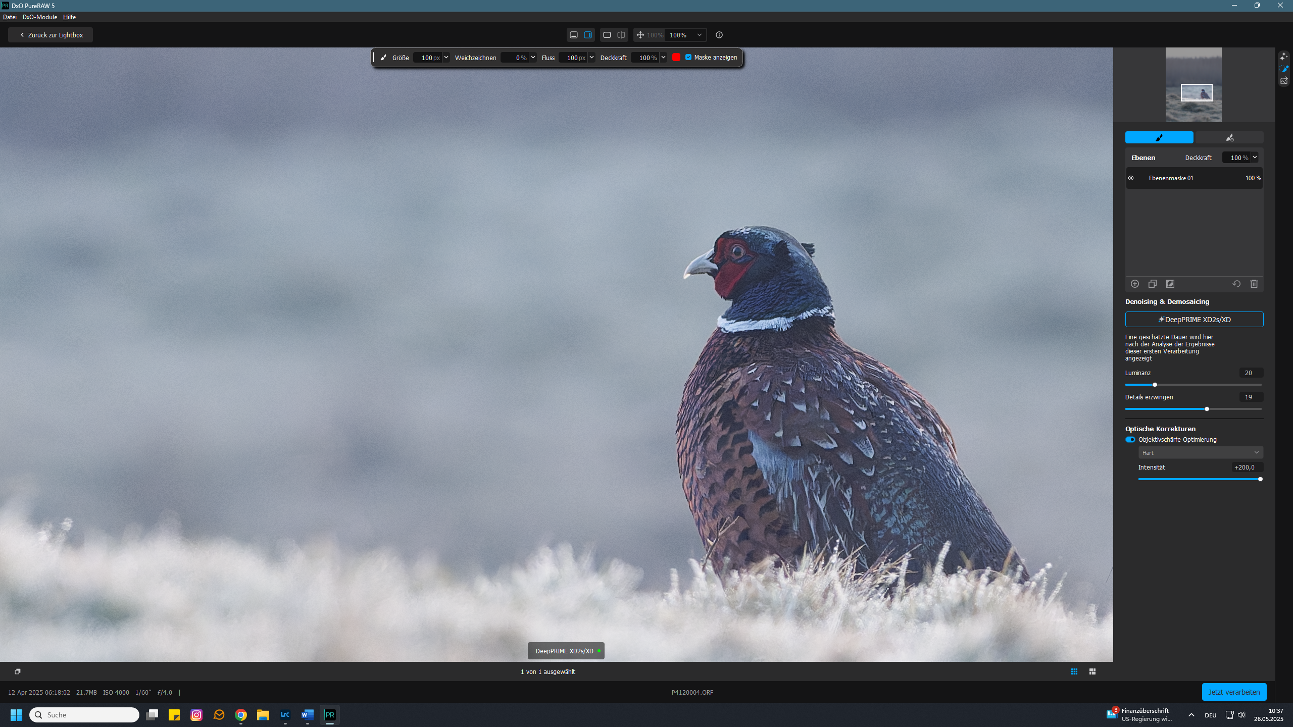Click the navigator preview thumbnail
The width and height of the screenshot is (1293, 727).
click(x=1193, y=85)
